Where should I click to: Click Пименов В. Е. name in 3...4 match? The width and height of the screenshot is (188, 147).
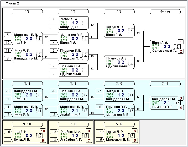pyautogui.click(x=163, y=107)
